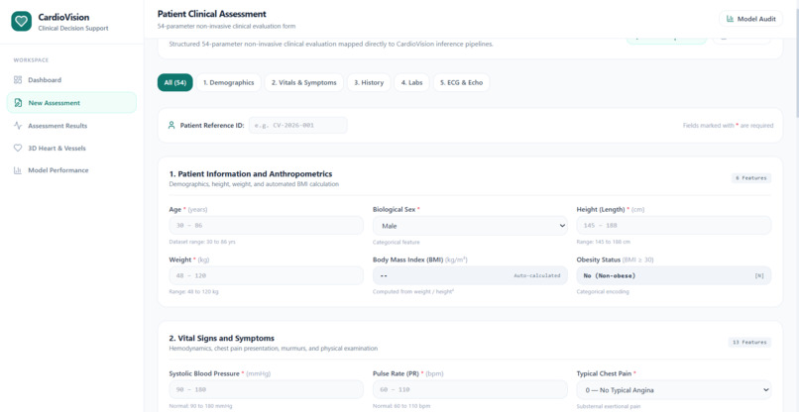
Task: Select the All (54) tab
Action: 174,82
